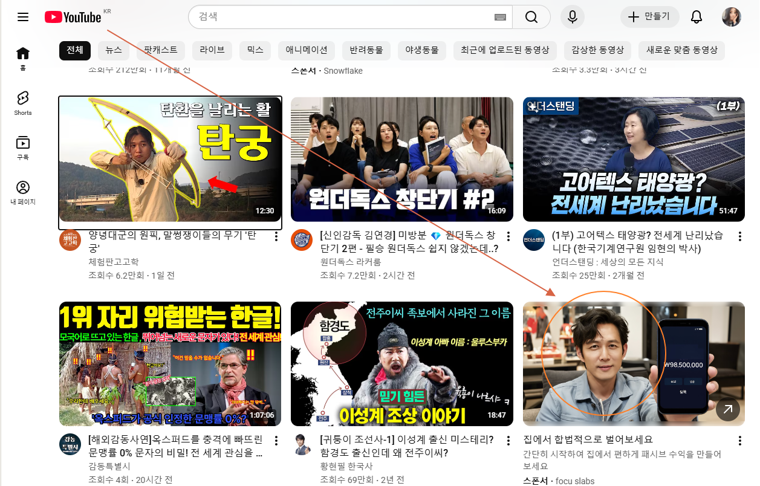Open the phone money ad thumbnail
760x486 pixels.
tap(634, 364)
